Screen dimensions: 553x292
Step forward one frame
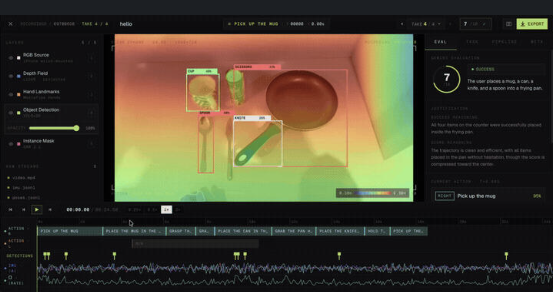[x=50, y=210]
